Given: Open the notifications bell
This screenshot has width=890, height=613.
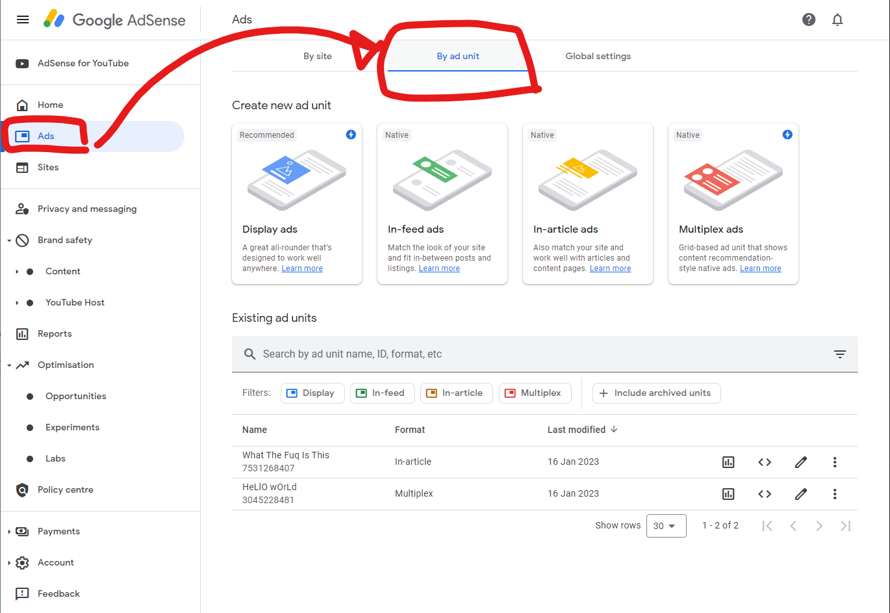Looking at the screenshot, I should [x=837, y=20].
